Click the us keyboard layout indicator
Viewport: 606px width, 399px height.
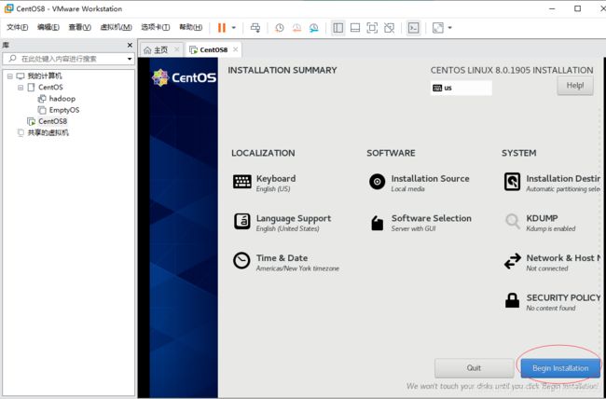pos(461,88)
